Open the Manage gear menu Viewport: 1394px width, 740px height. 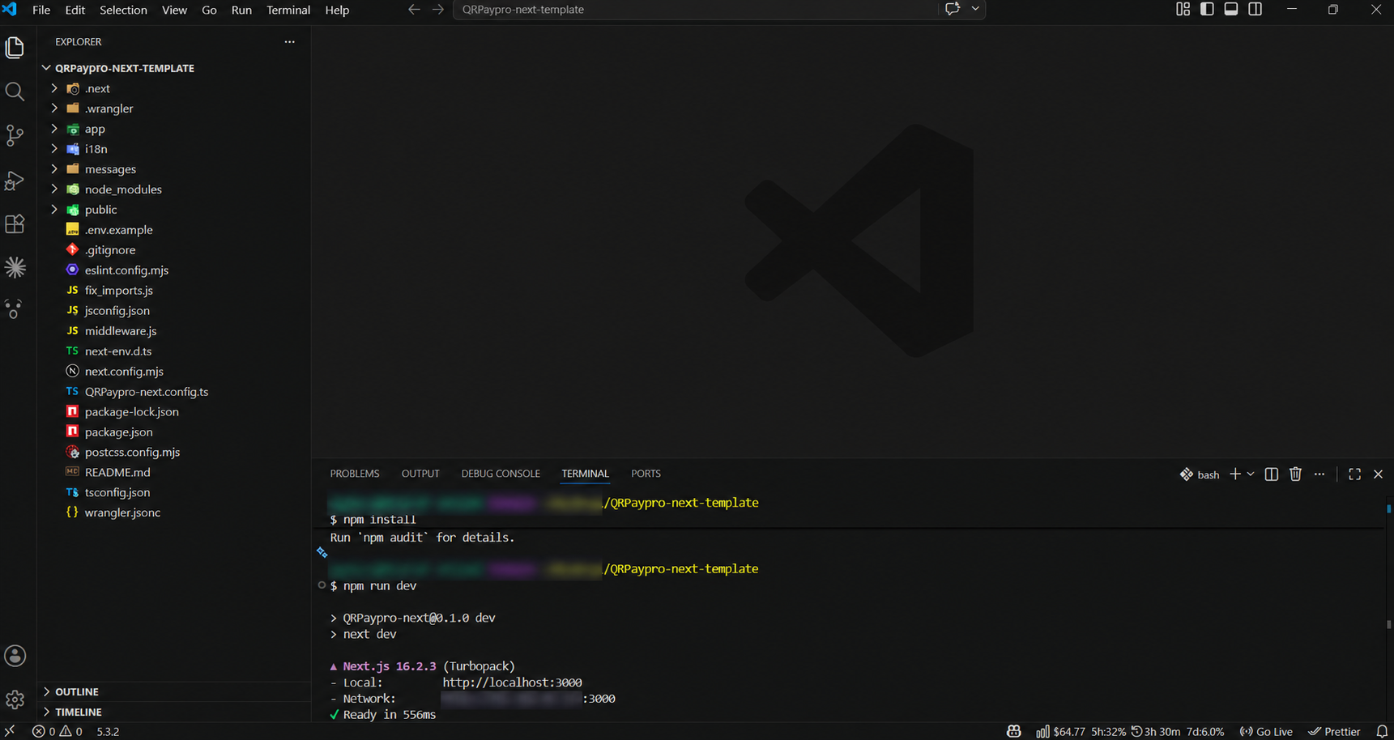pos(15,700)
